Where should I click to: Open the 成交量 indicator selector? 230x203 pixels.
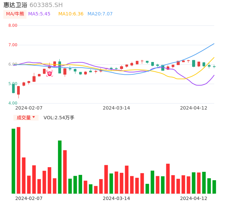point(24,118)
